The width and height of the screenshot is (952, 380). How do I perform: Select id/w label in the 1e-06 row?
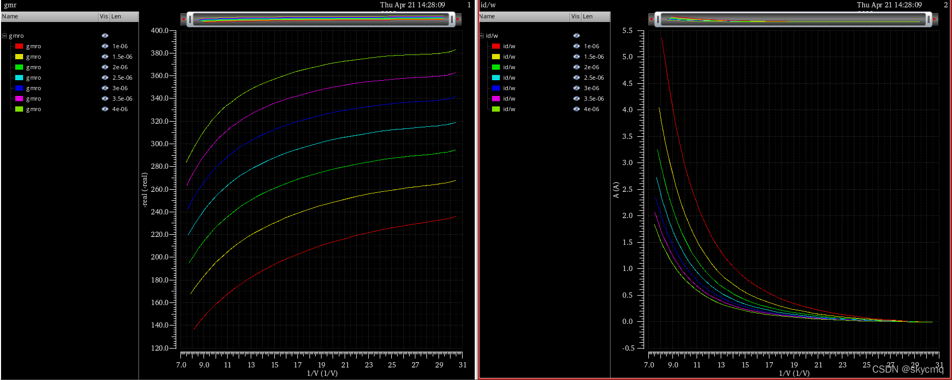coord(509,46)
